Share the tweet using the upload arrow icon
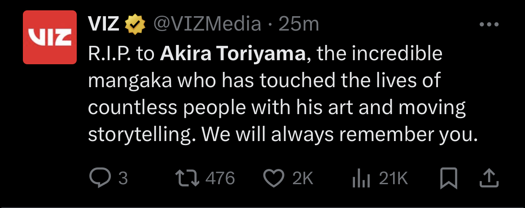Screen dimensions: 525x208 click(x=489, y=178)
